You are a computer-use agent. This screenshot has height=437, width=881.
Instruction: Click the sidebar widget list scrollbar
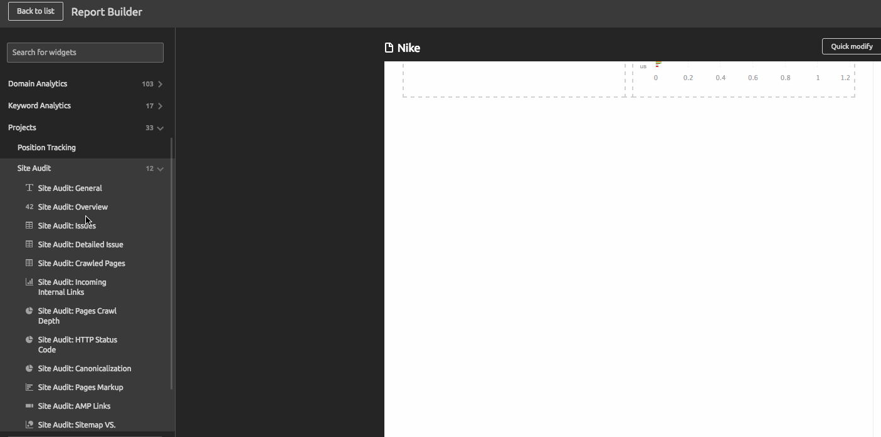tap(171, 263)
